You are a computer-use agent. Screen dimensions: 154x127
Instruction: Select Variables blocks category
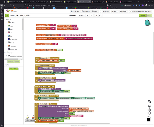tap(12, 46)
